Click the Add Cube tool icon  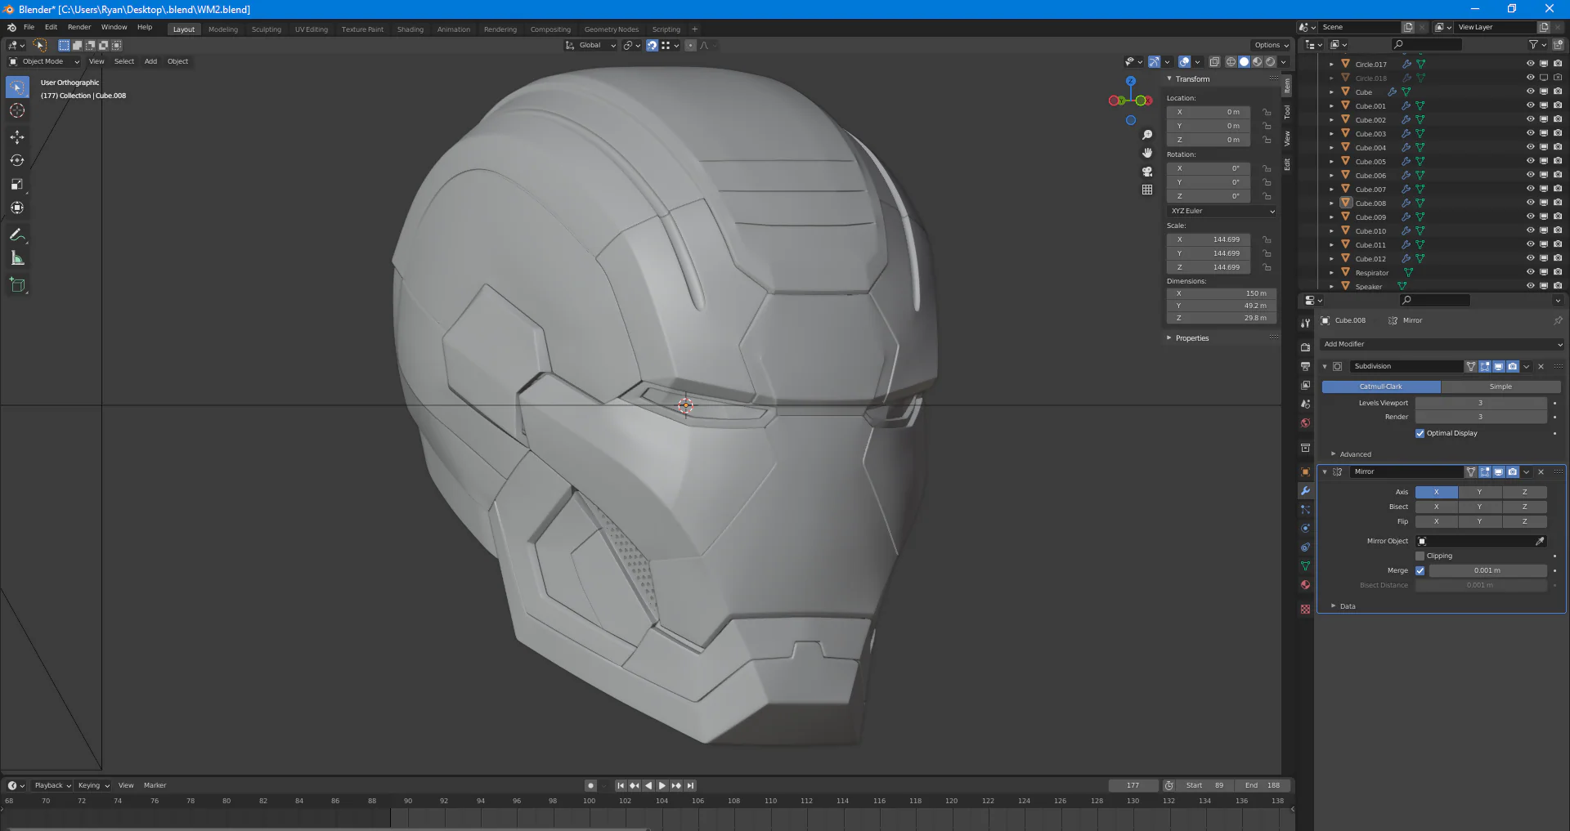(17, 285)
